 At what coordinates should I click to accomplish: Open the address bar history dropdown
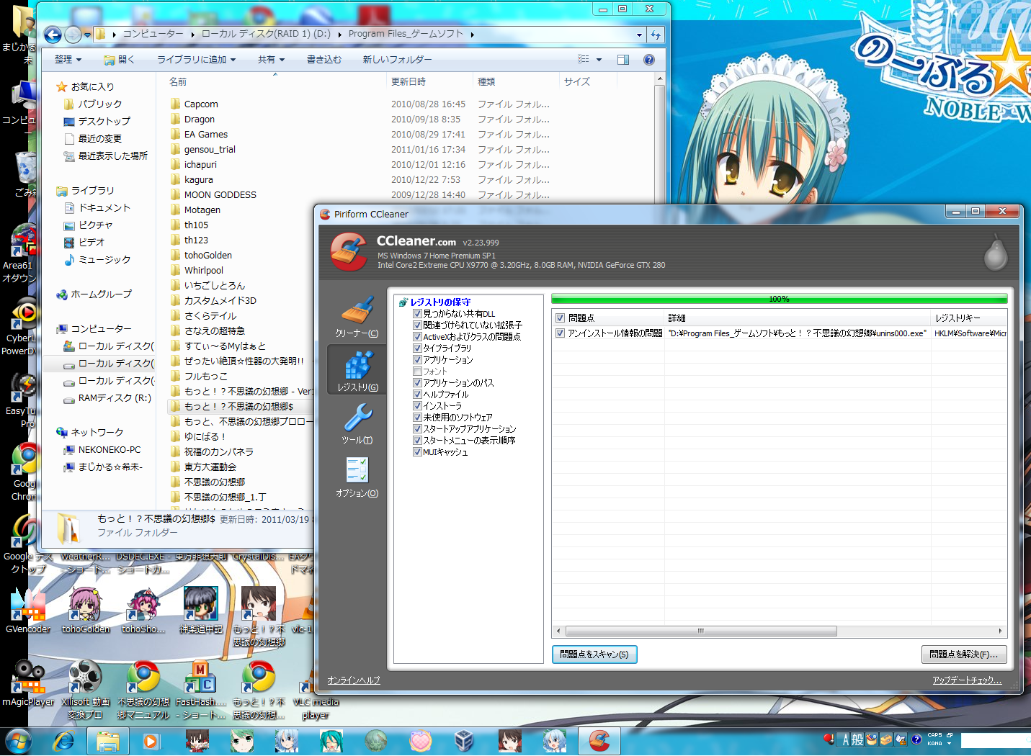(639, 35)
